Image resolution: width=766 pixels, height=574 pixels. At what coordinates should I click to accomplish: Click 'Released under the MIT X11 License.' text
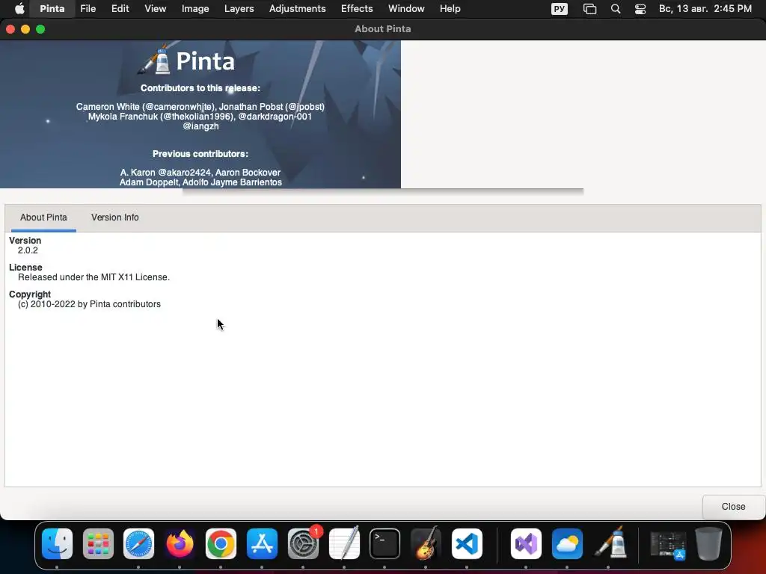[94, 277]
